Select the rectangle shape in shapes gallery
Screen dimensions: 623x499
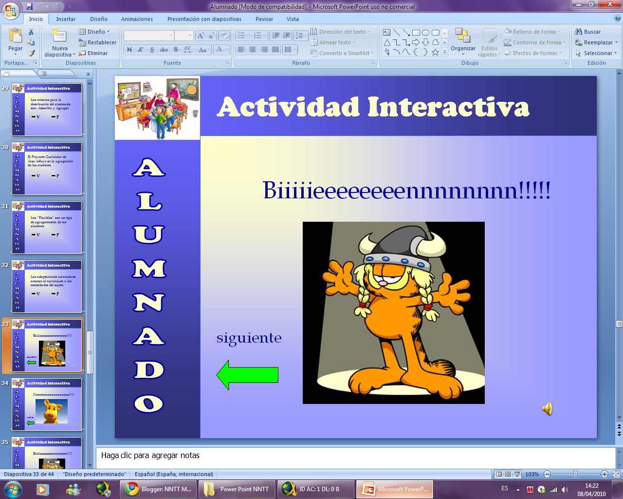pos(416,33)
